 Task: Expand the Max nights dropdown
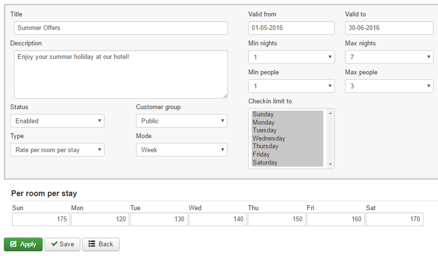(388, 57)
